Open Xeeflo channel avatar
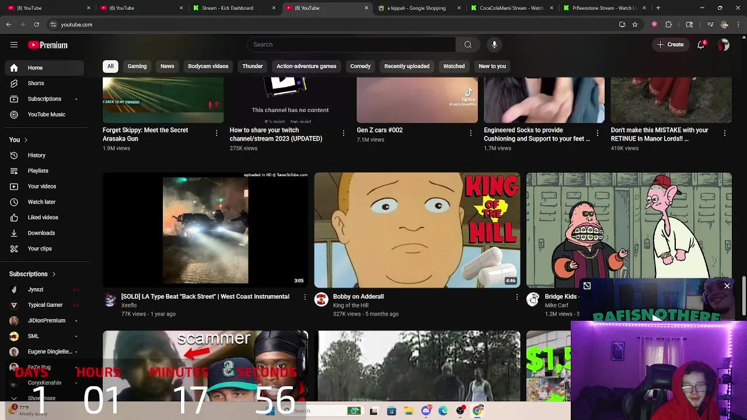The image size is (747, 420). pos(110,300)
